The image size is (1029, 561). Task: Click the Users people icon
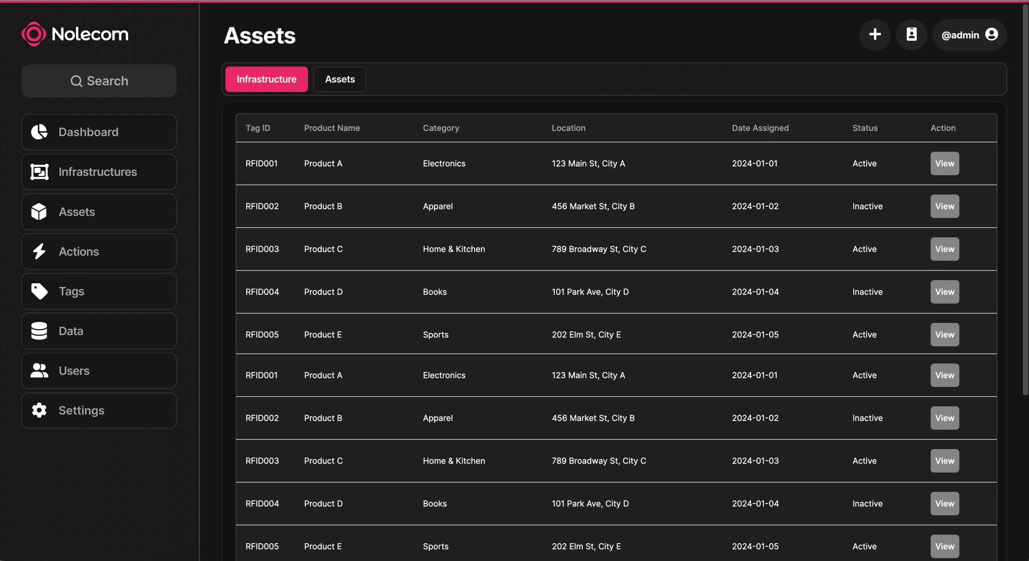(39, 371)
